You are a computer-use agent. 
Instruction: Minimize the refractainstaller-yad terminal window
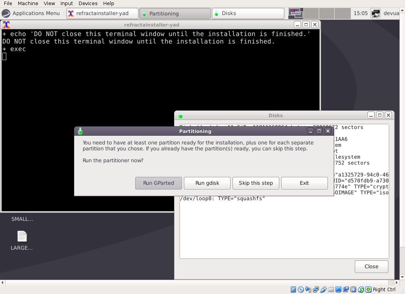coord(297,25)
